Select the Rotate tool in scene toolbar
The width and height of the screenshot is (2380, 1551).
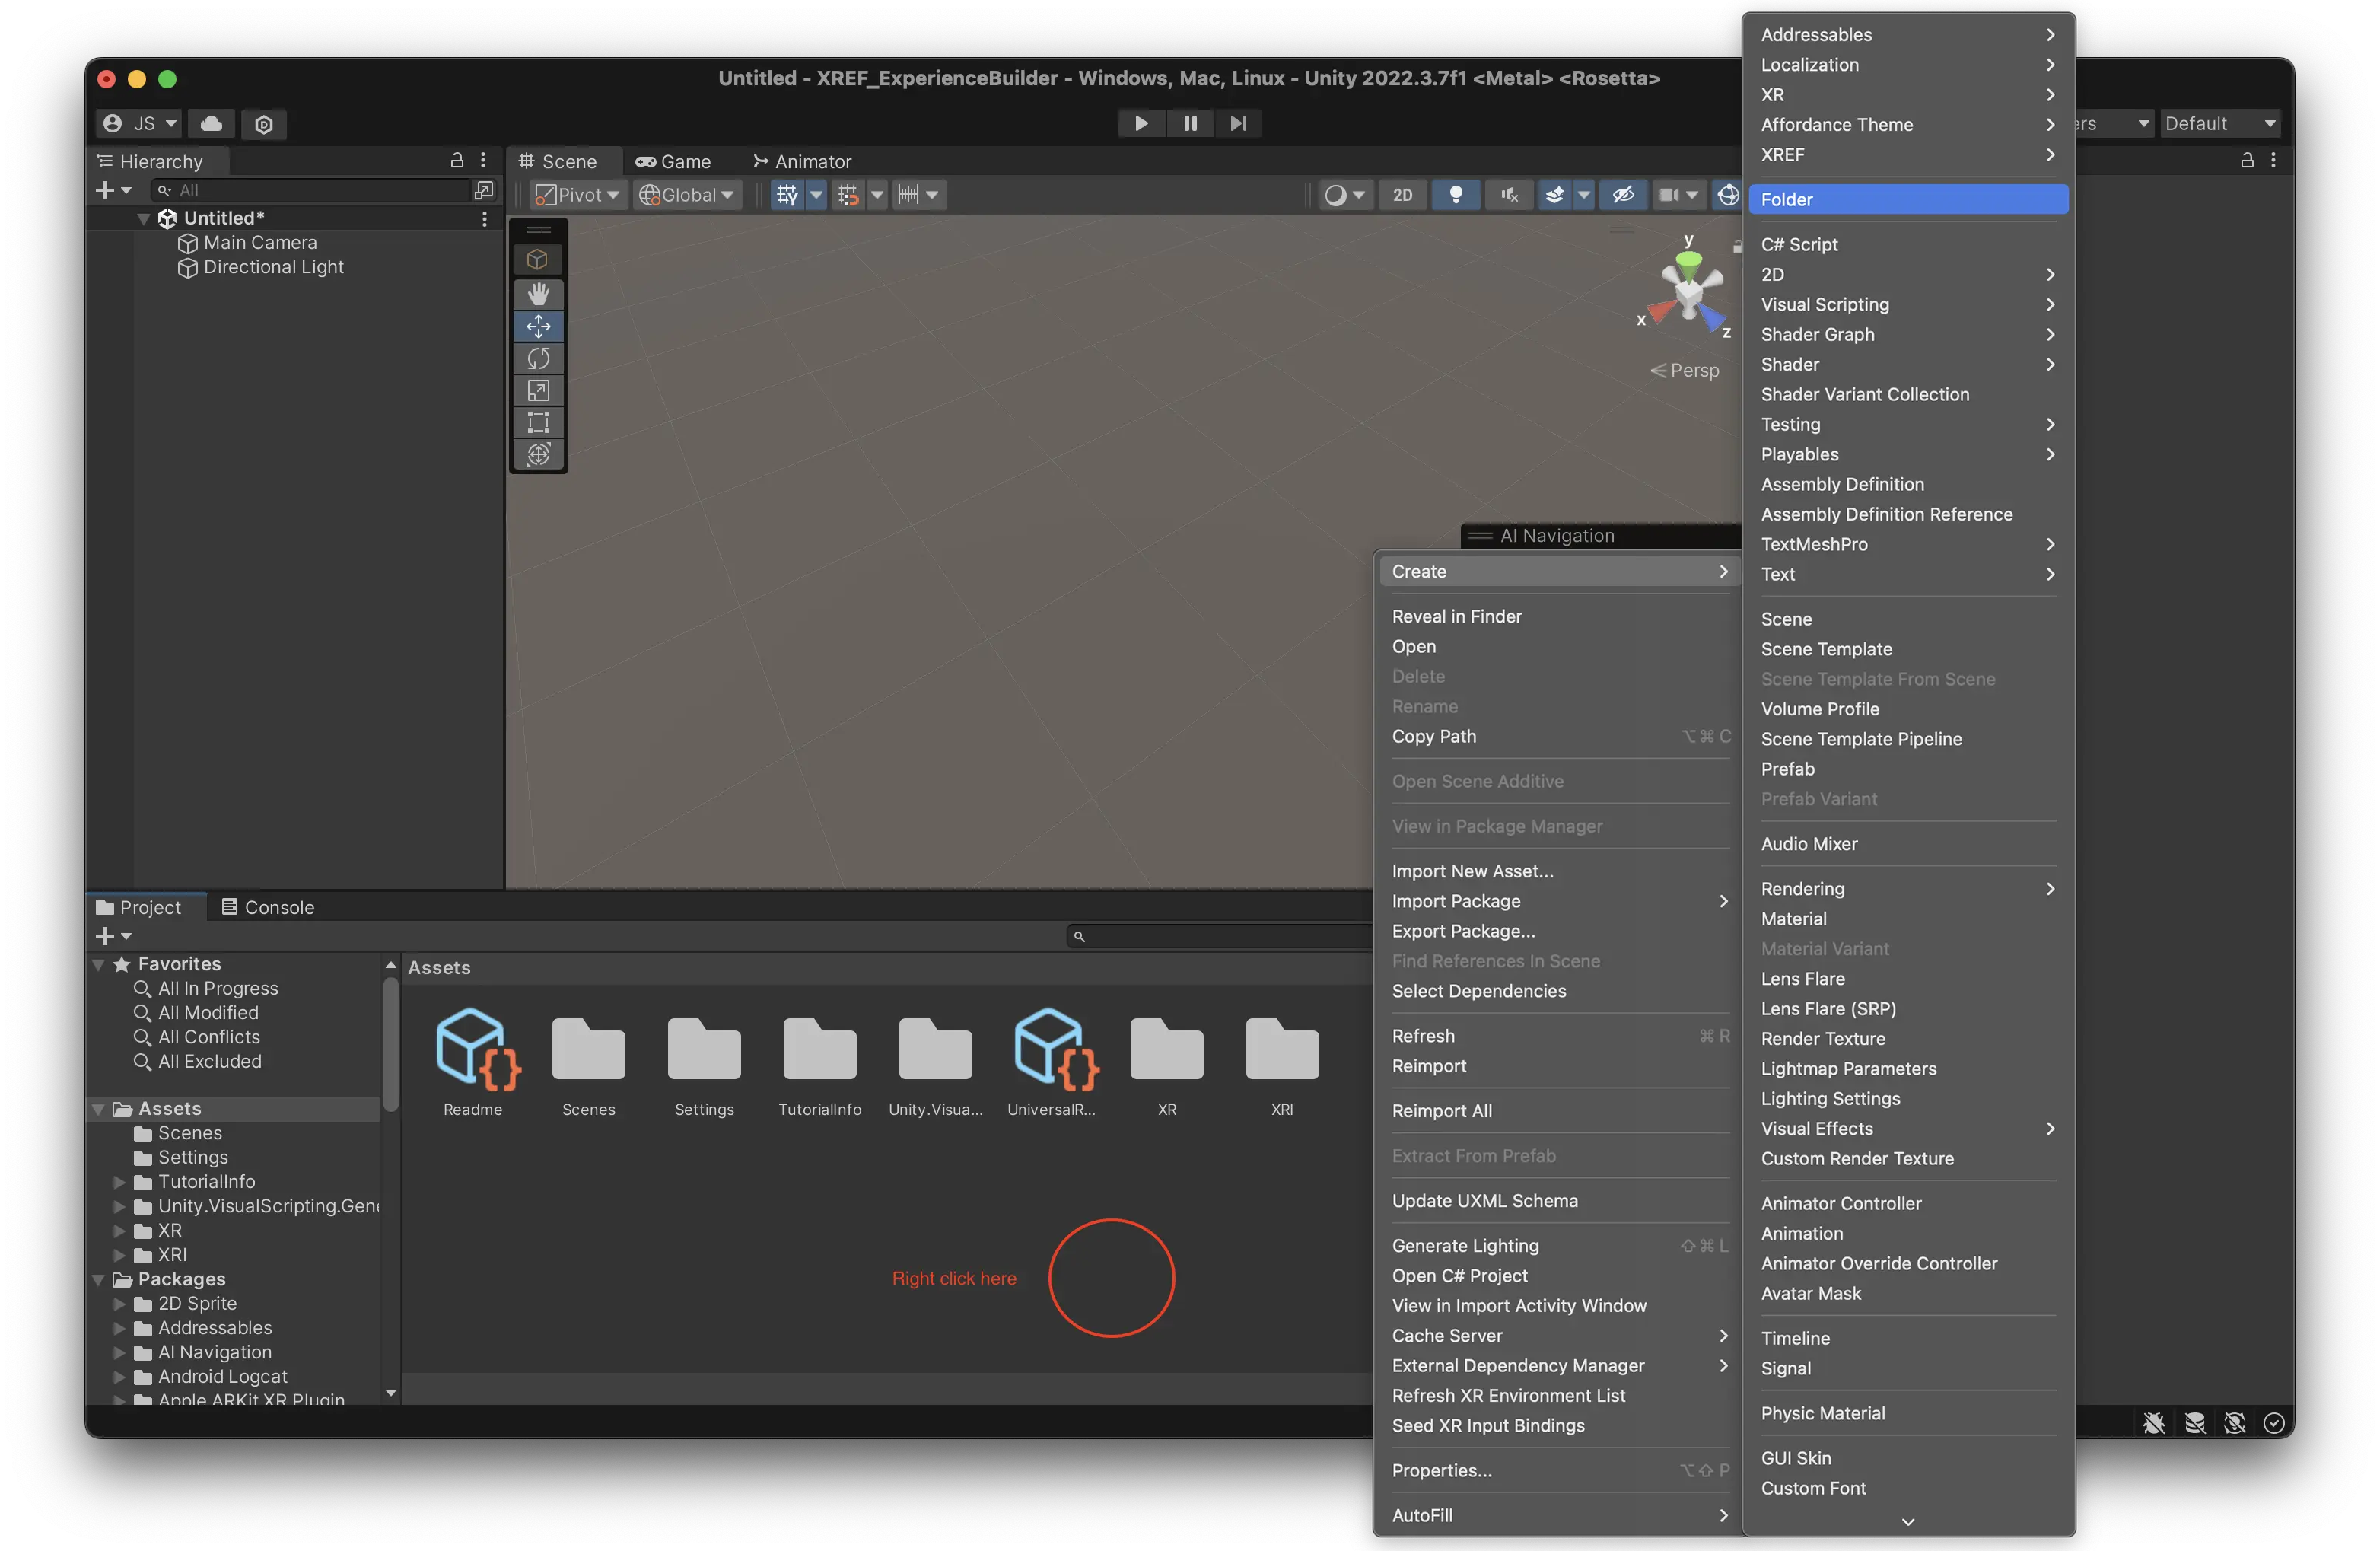[x=538, y=358]
